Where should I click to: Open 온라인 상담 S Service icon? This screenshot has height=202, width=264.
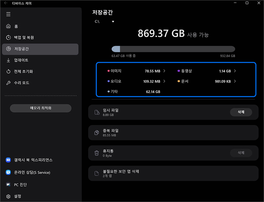click(8, 172)
